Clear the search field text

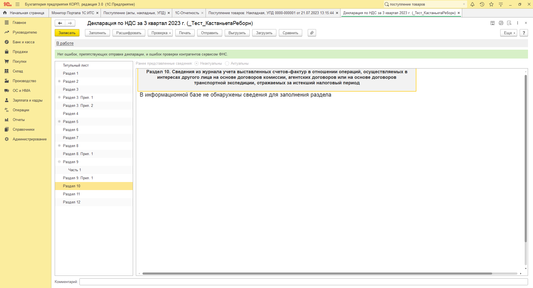pyautogui.click(x=464, y=4)
